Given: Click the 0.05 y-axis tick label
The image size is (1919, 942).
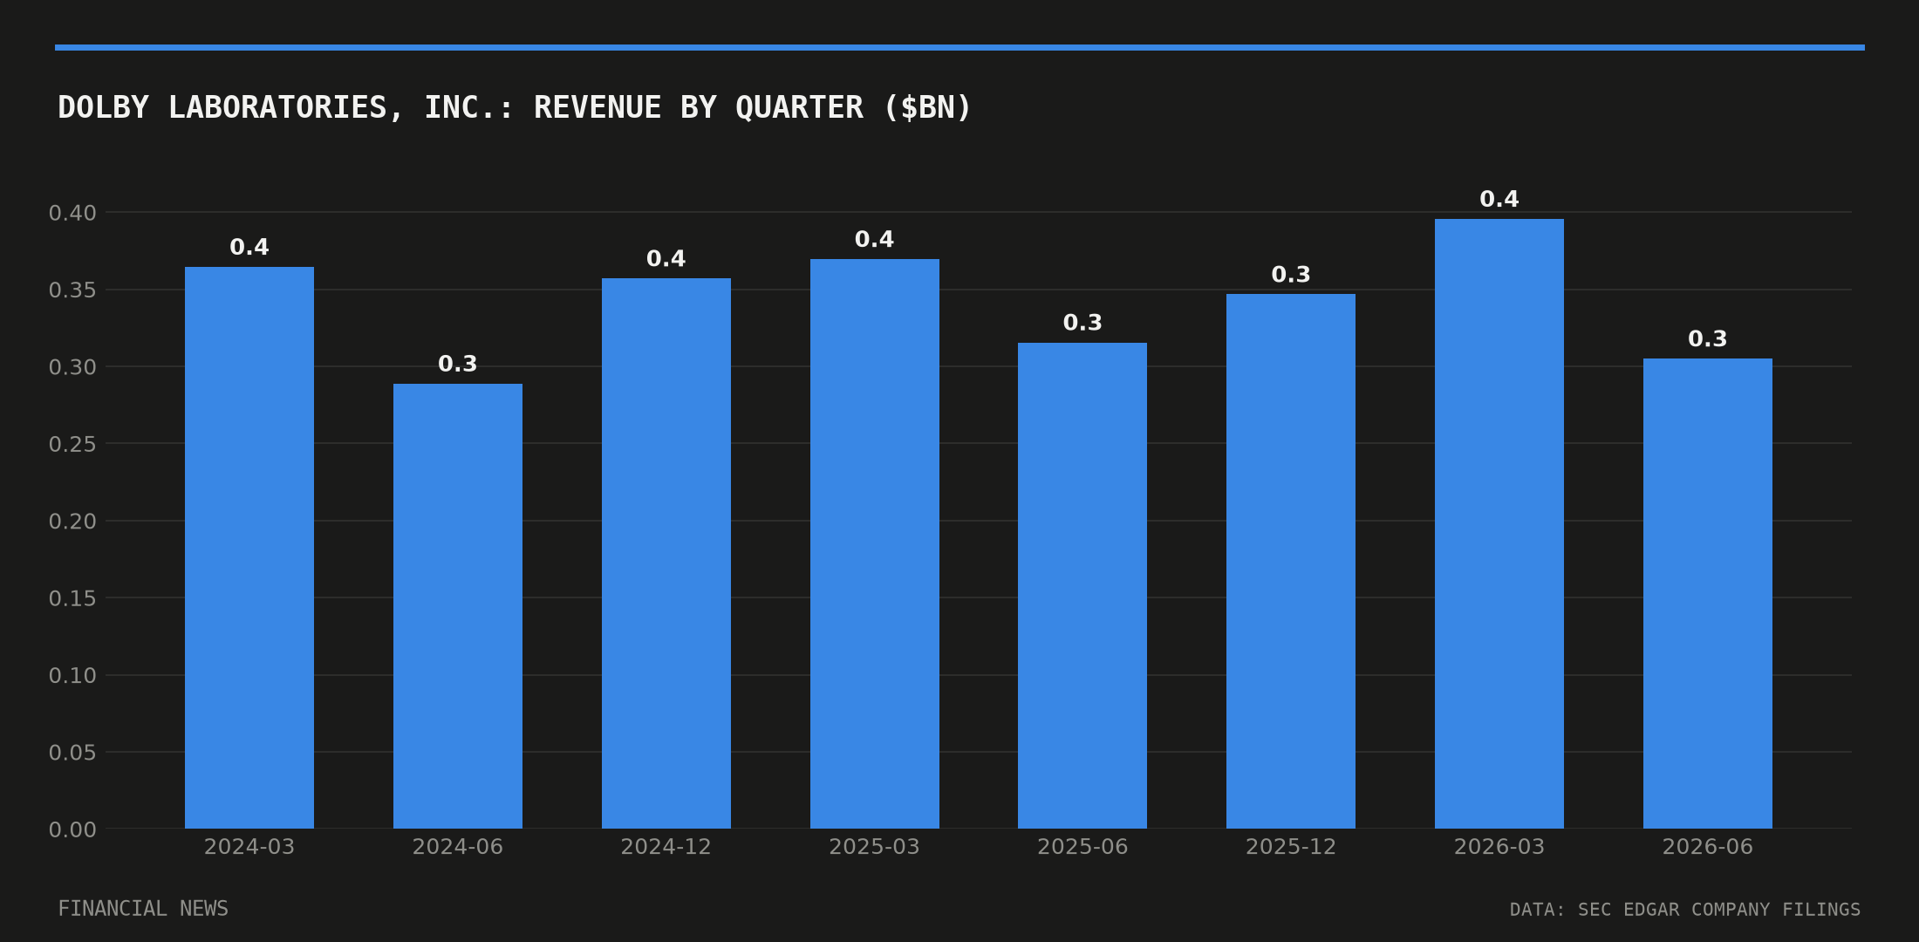Looking at the screenshot, I should pyautogui.click(x=72, y=752).
